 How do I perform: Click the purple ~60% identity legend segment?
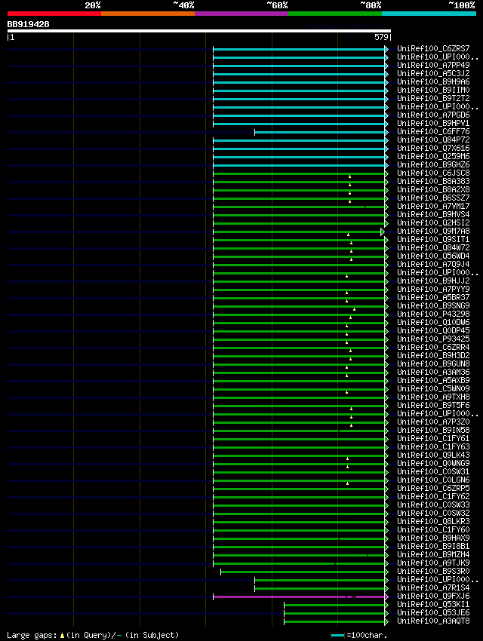coord(241,14)
